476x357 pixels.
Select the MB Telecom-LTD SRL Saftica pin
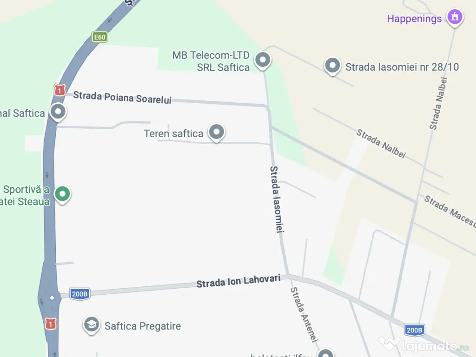pos(263,61)
